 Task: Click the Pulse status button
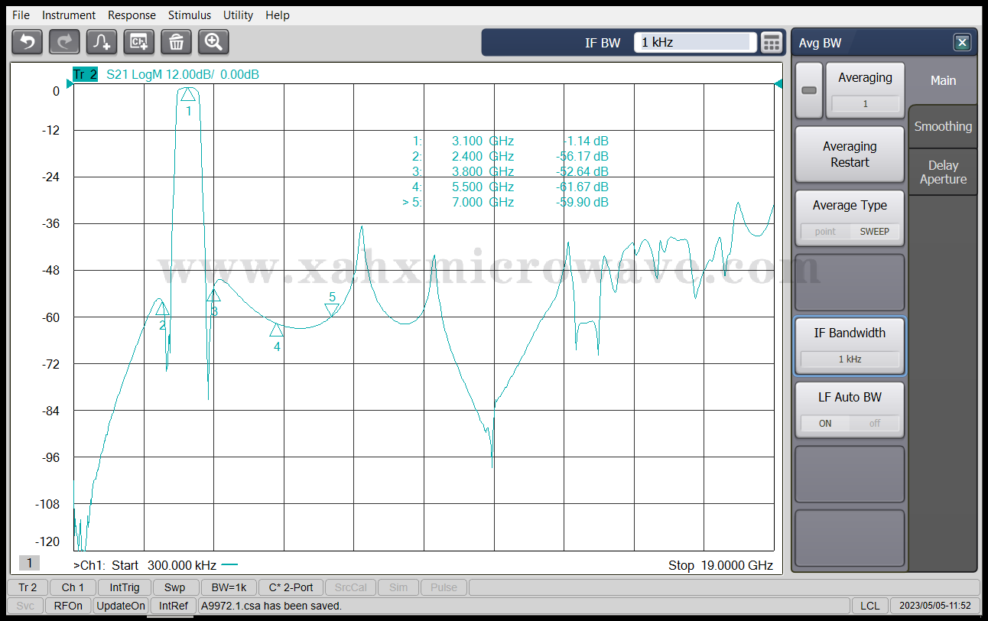(x=444, y=587)
